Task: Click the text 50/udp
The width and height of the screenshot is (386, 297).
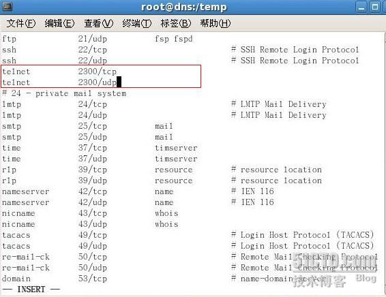Action: pos(93,268)
